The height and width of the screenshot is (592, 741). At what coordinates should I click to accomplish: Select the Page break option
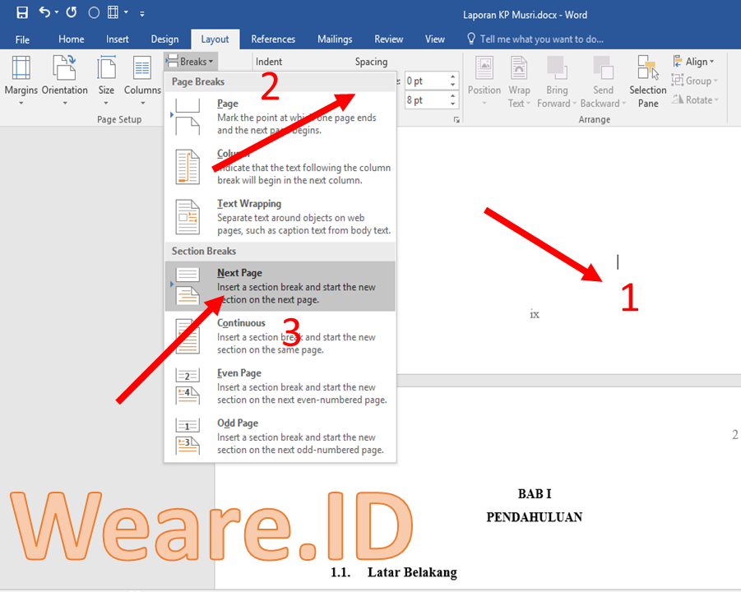click(280, 116)
